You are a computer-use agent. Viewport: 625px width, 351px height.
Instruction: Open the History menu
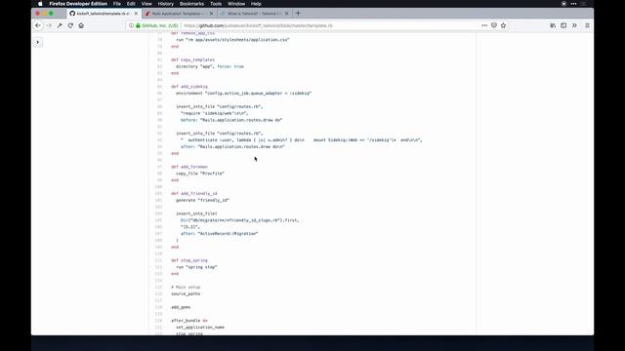pos(165,4)
